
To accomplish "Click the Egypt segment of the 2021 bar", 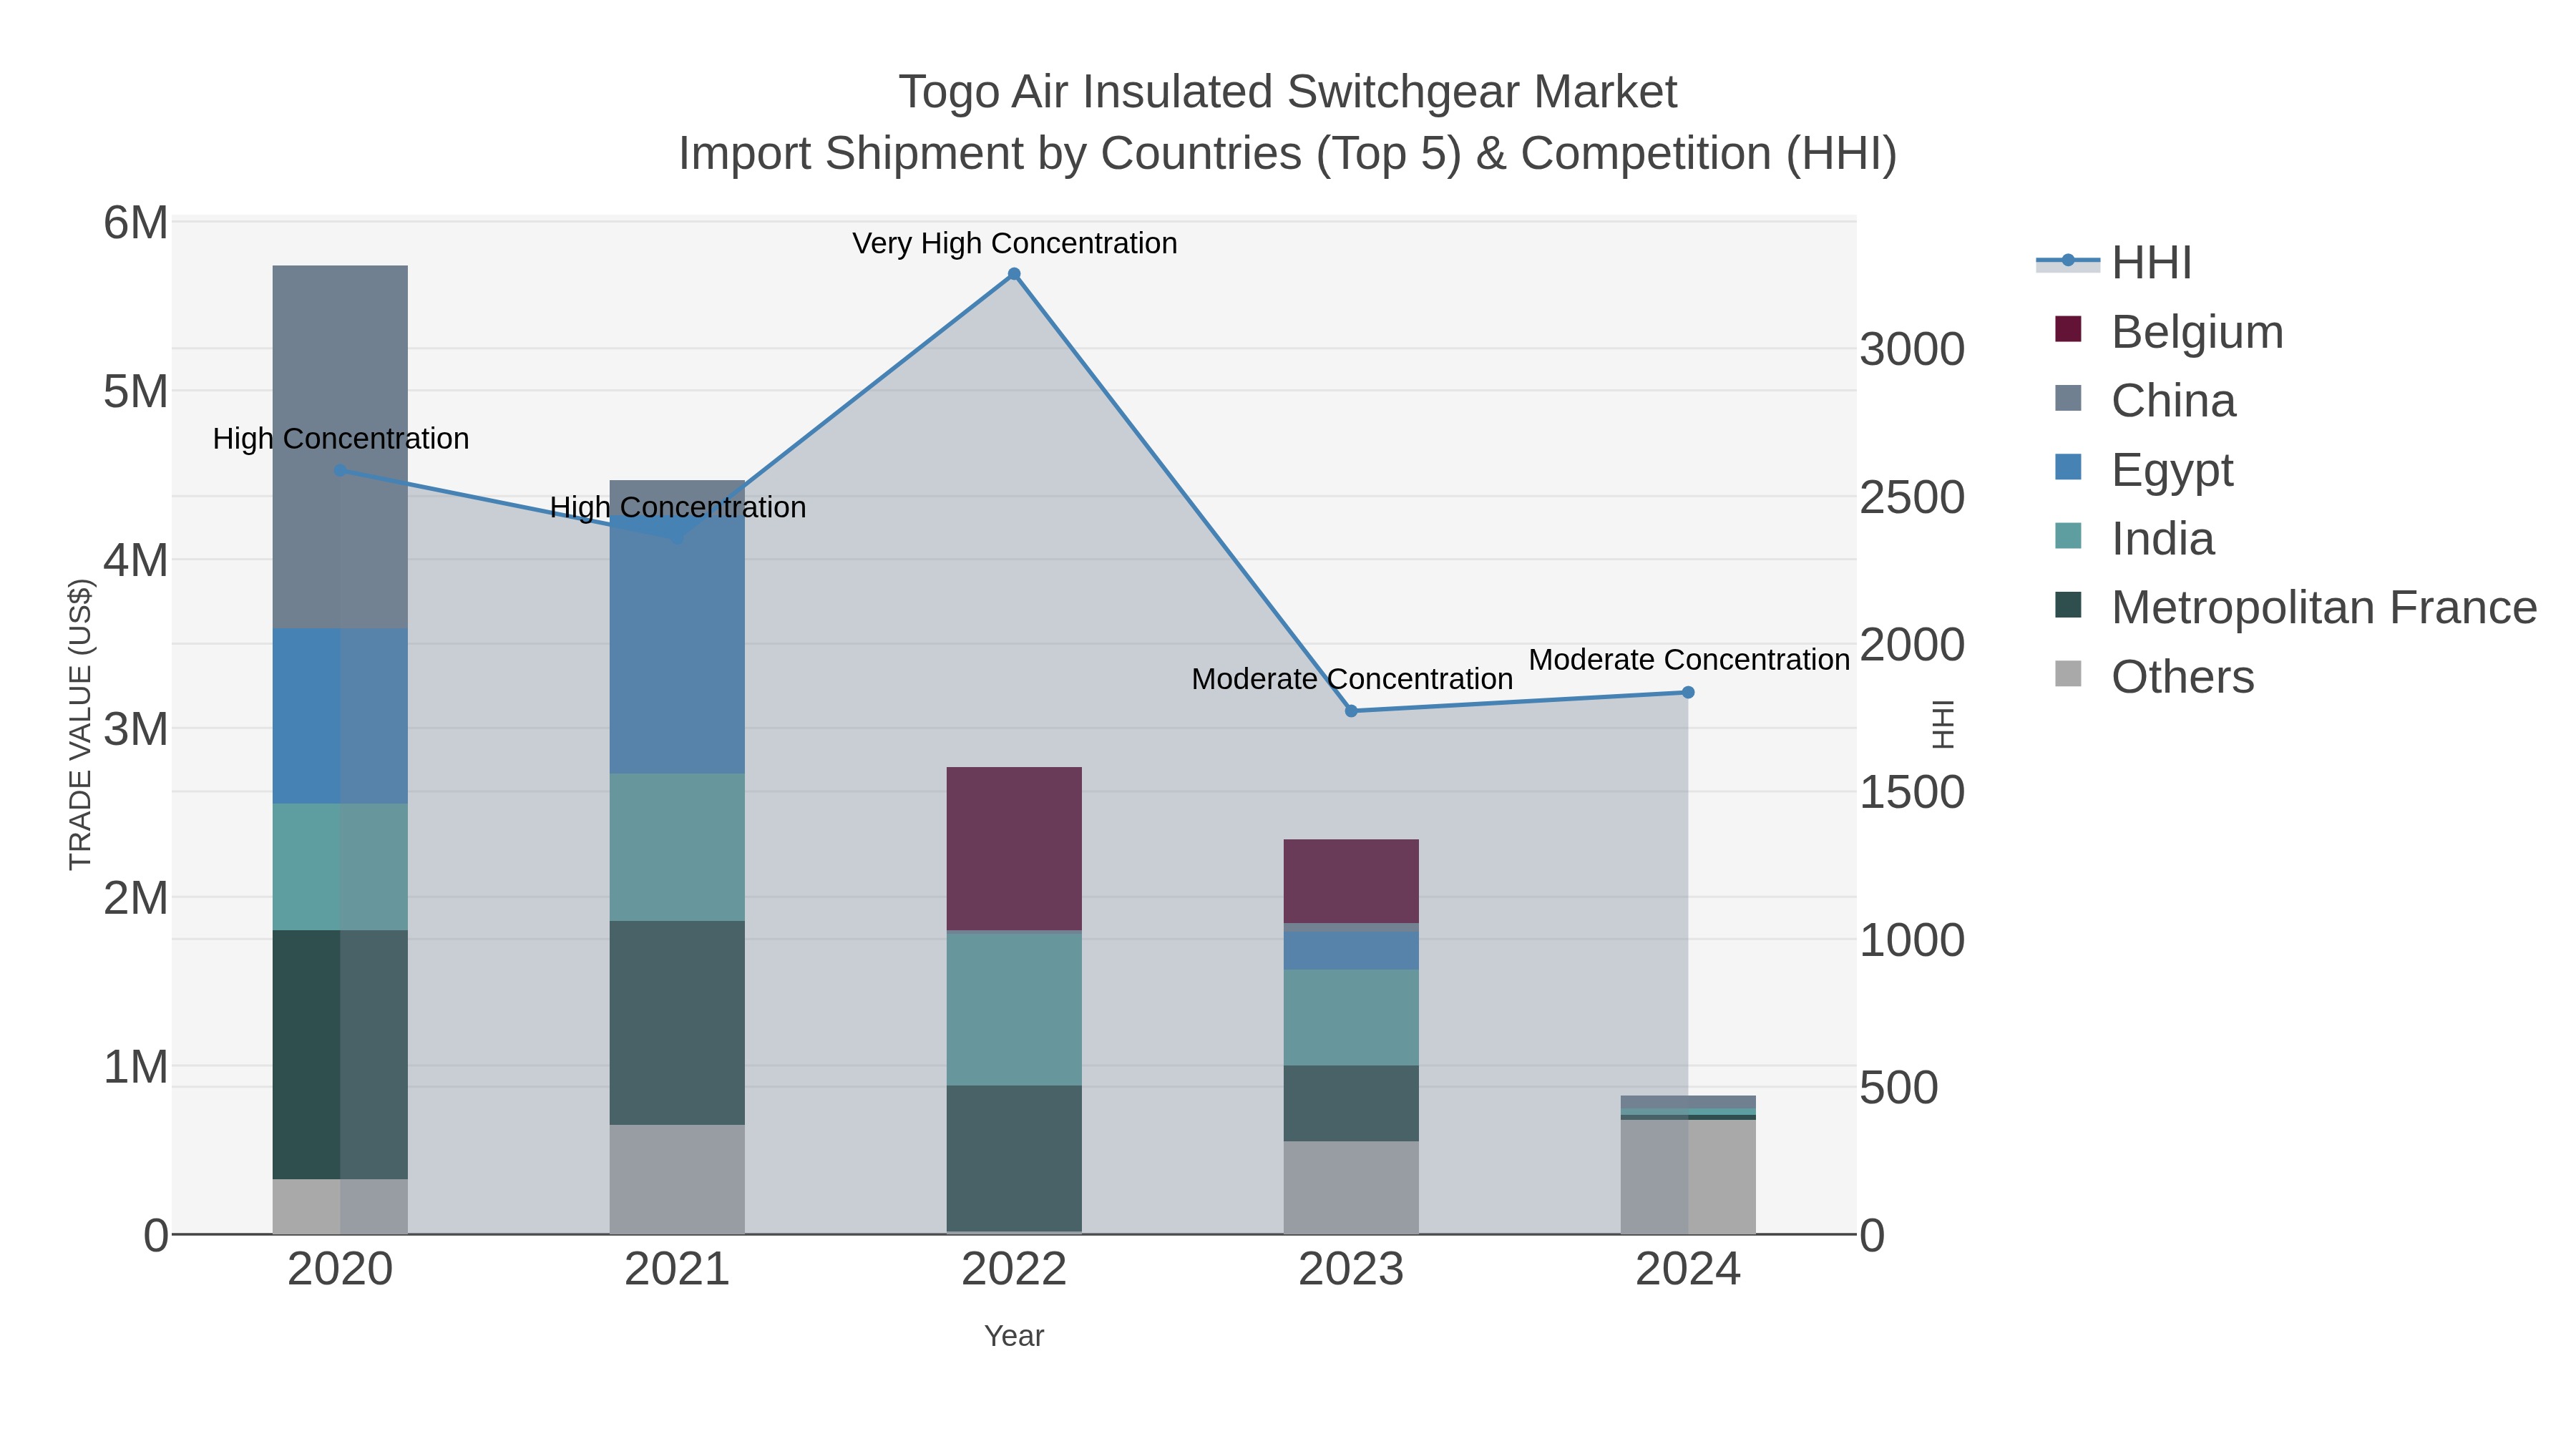I will pyautogui.click(x=678, y=645).
